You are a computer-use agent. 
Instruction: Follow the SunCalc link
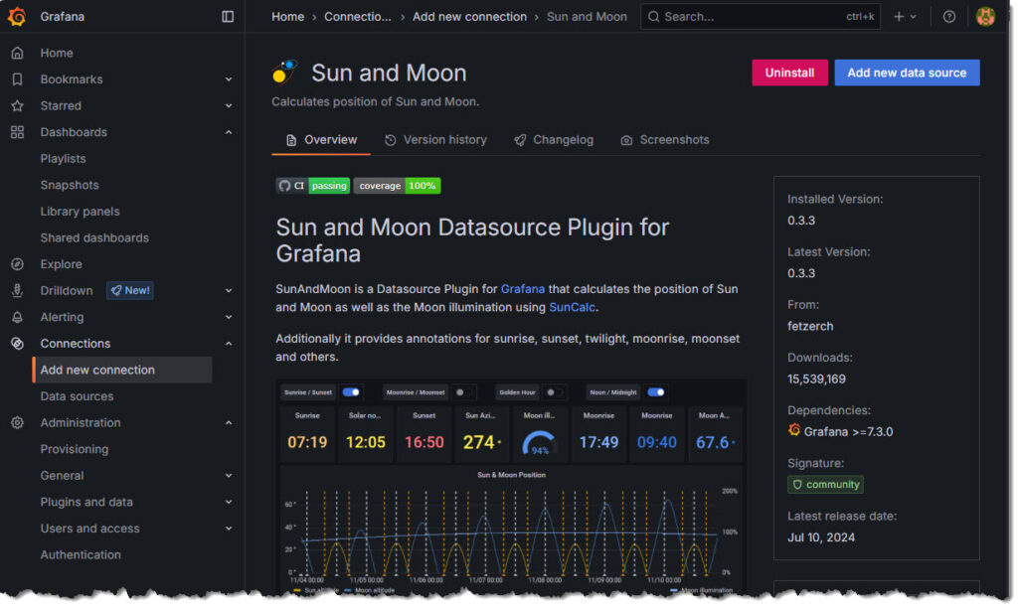[572, 307]
